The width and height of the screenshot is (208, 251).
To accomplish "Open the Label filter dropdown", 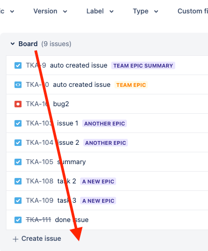I will pyautogui.click(x=100, y=11).
